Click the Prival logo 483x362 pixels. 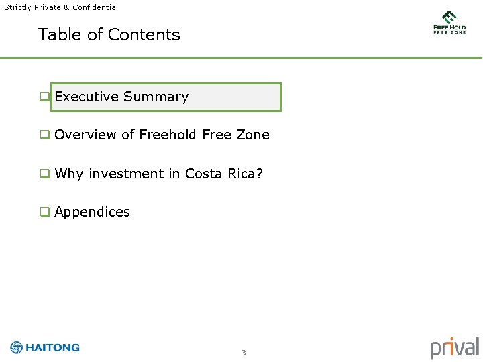[x=454, y=348]
